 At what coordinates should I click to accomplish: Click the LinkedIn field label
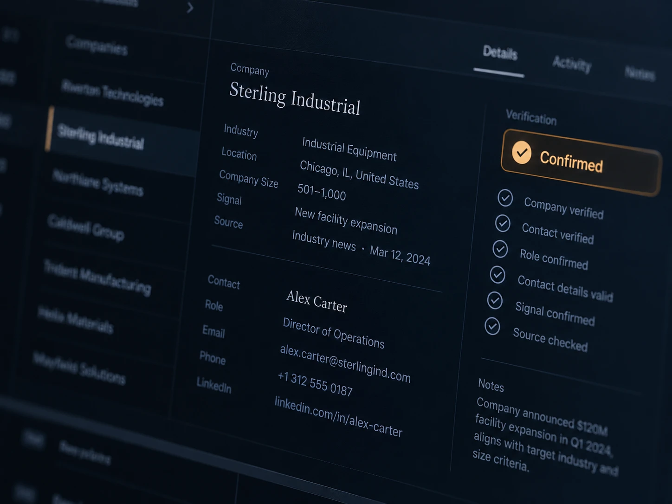[214, 385]
